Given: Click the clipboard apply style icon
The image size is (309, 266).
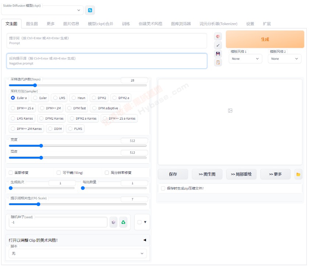Looking at the screenshot, I should (218, 62).
